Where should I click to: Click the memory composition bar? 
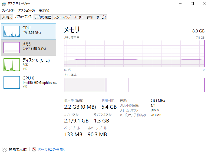134,85
